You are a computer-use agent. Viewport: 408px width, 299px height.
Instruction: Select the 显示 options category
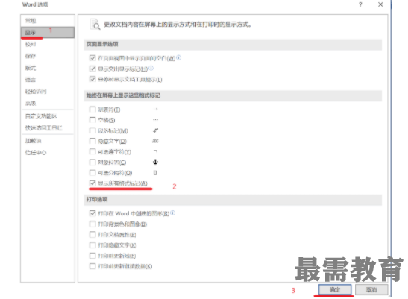[48, 33]
